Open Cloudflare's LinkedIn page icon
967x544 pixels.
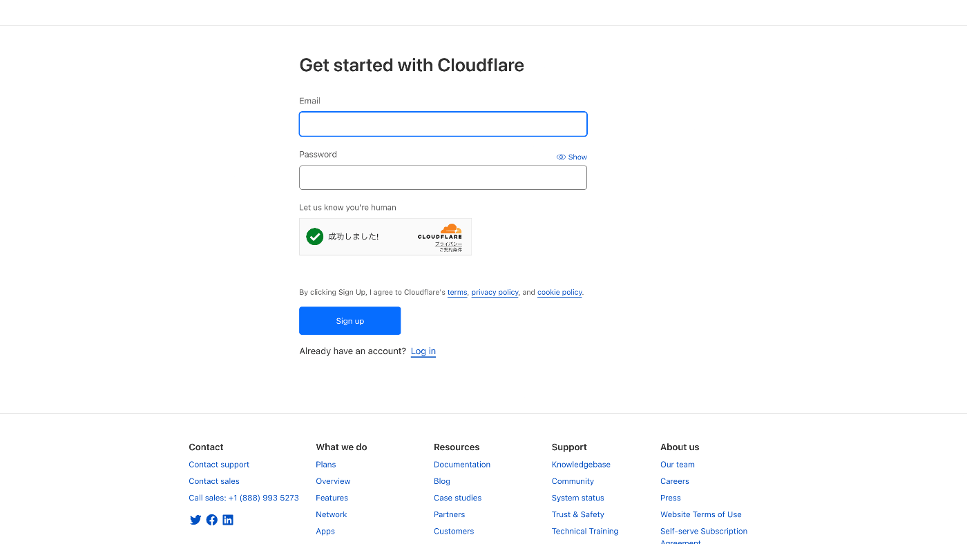tap(228, 520)
